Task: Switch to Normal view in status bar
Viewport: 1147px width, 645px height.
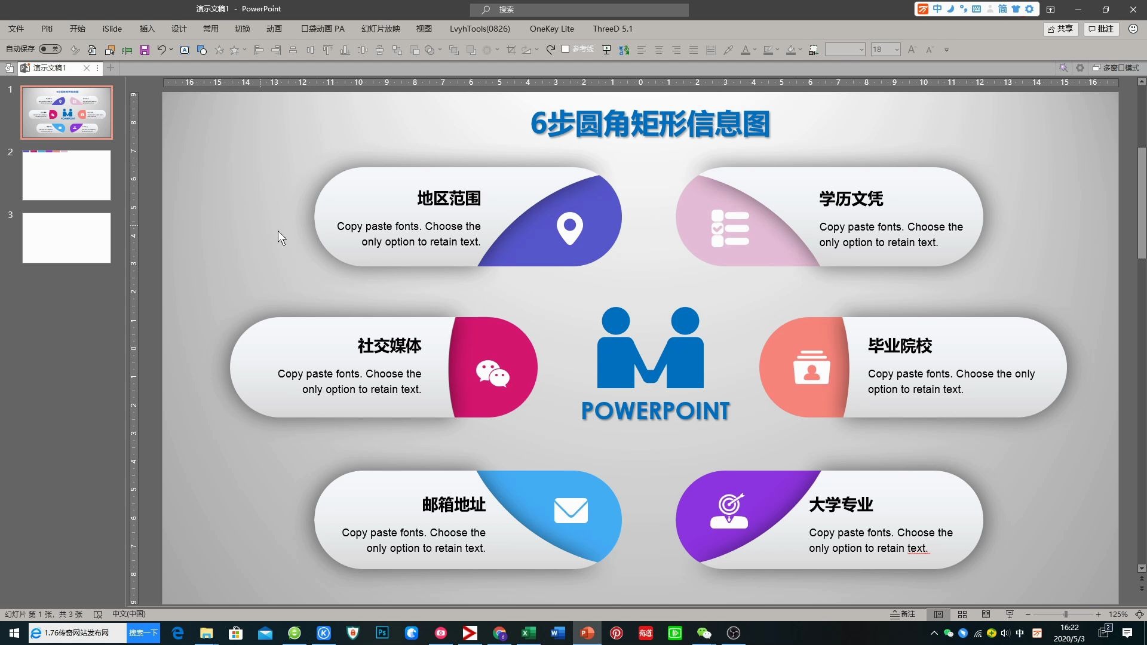Action: [x=939, y=614]
